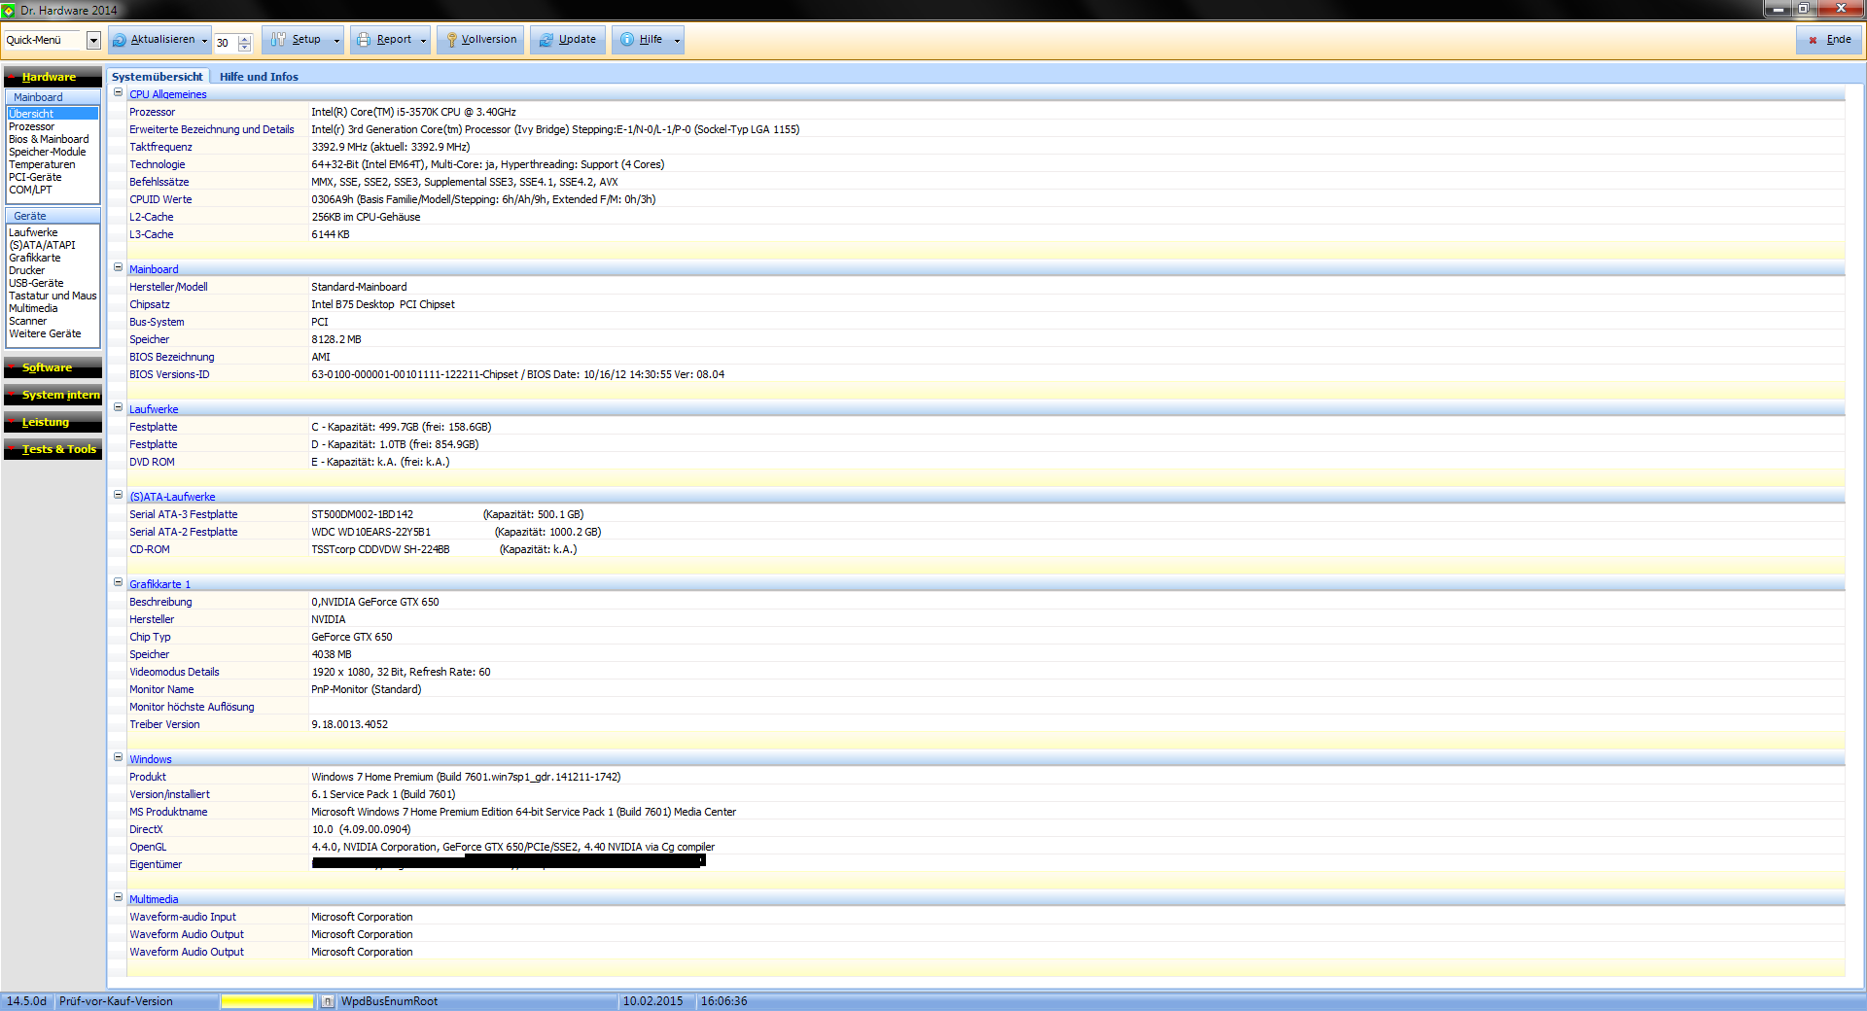Open the Tests & Tools sidebar category
Viewport: 1867px width, 1011px height.
point(53,449)
